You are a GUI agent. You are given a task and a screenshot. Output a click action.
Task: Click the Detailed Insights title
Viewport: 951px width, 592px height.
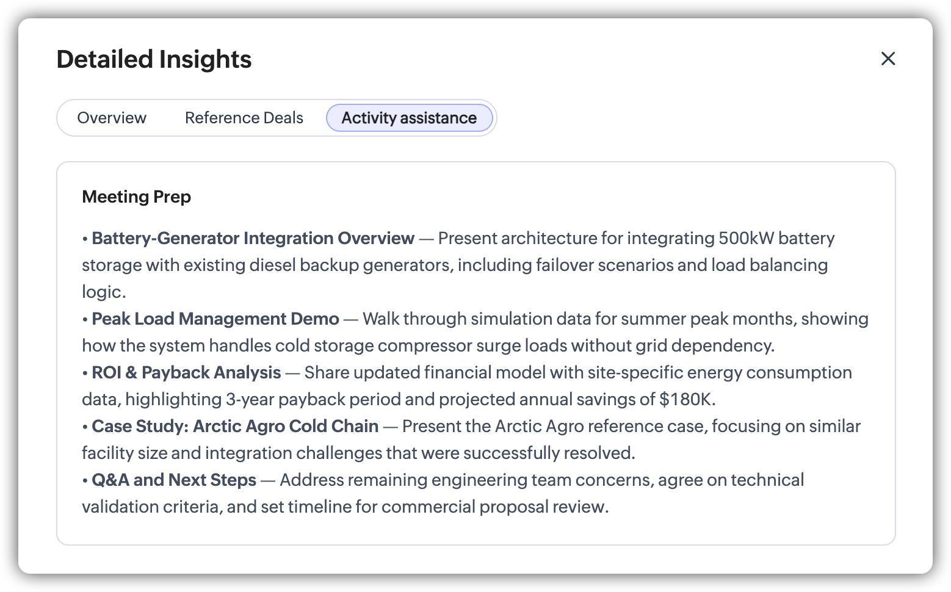(154, 59)
